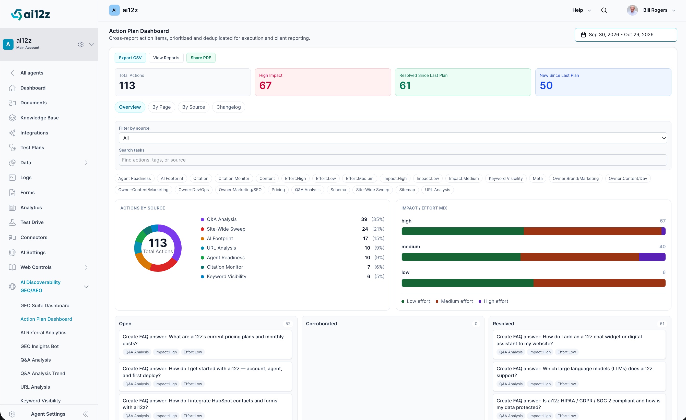Screen dimensions: 686x420
Task: Click the Forms document icon
Action: click(12, 192)
